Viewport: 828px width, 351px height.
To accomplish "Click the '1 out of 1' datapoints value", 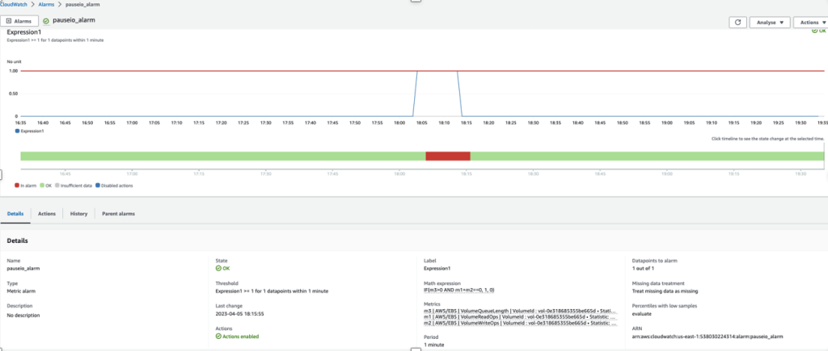I will coord(643,268).
